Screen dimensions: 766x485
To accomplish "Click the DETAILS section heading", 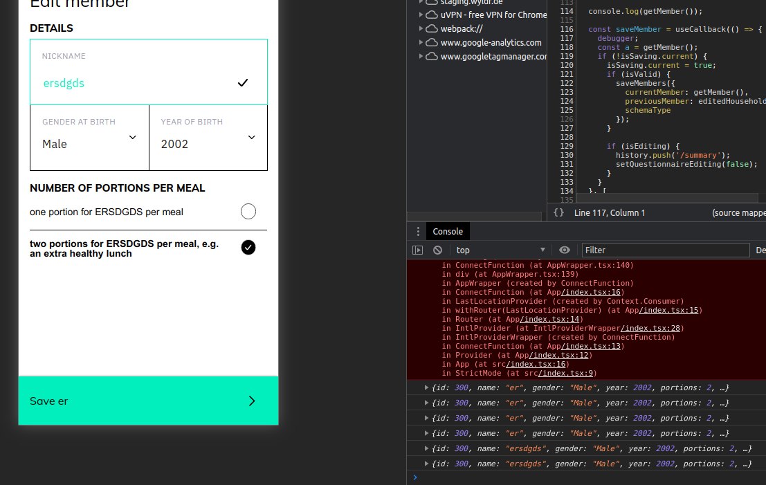I will (x=51, y=28).
